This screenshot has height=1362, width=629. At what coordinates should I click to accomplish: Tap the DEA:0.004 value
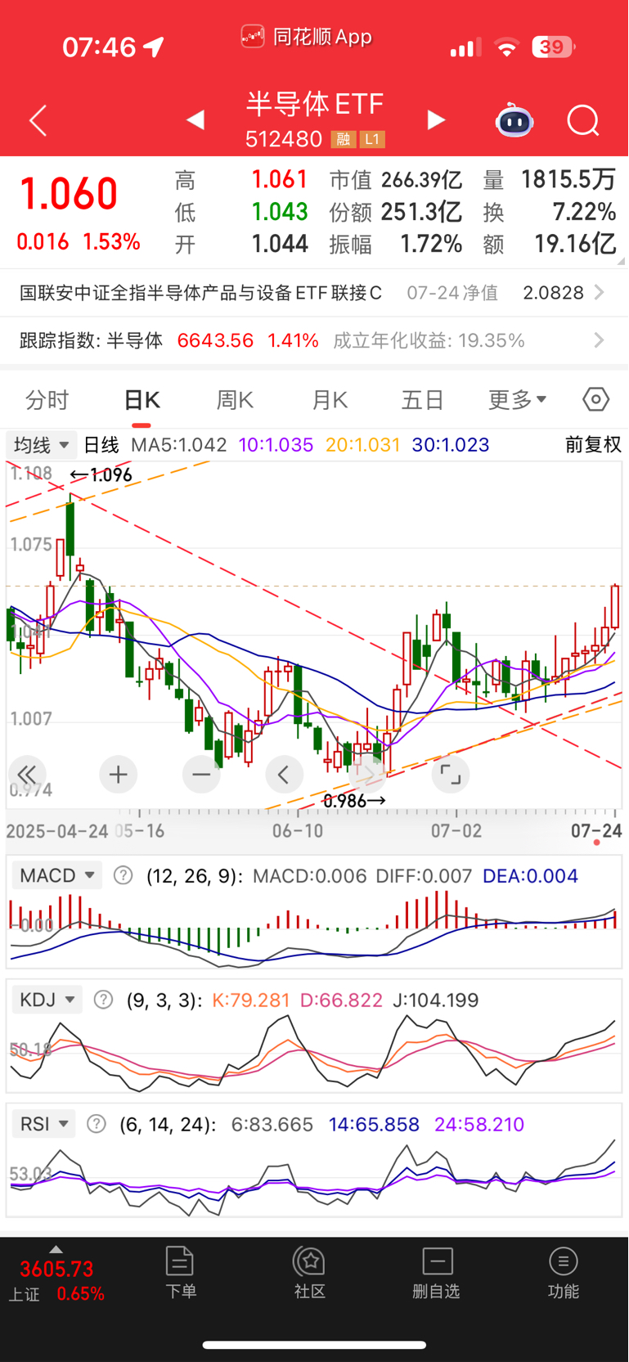[530, 876]
